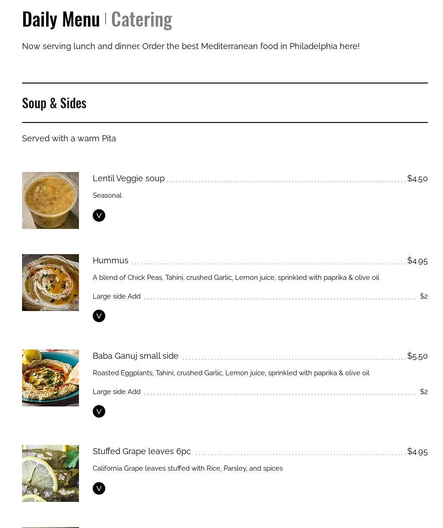The image size is (443, 528).
Task: Select the Daily Menu tab
Action: click(x=61, y=19)
